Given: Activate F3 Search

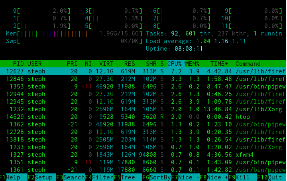Looking at the screenshot, I should 71,177.
